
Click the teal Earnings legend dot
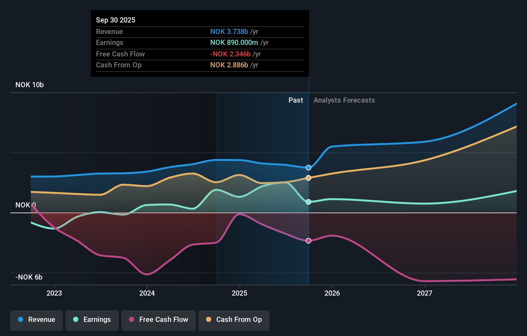point(75,320)
